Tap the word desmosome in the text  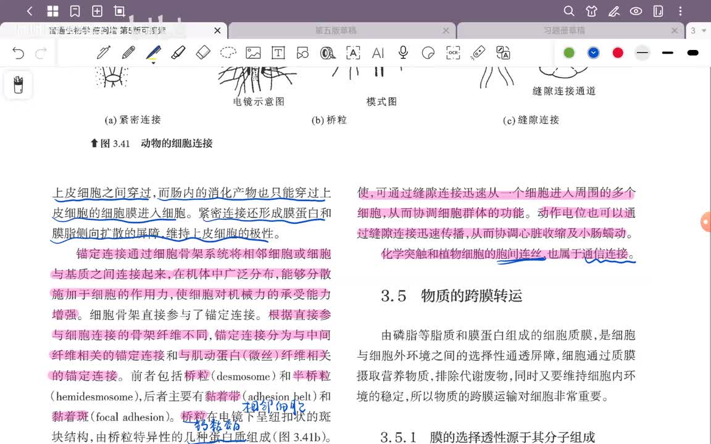(243, 377)
